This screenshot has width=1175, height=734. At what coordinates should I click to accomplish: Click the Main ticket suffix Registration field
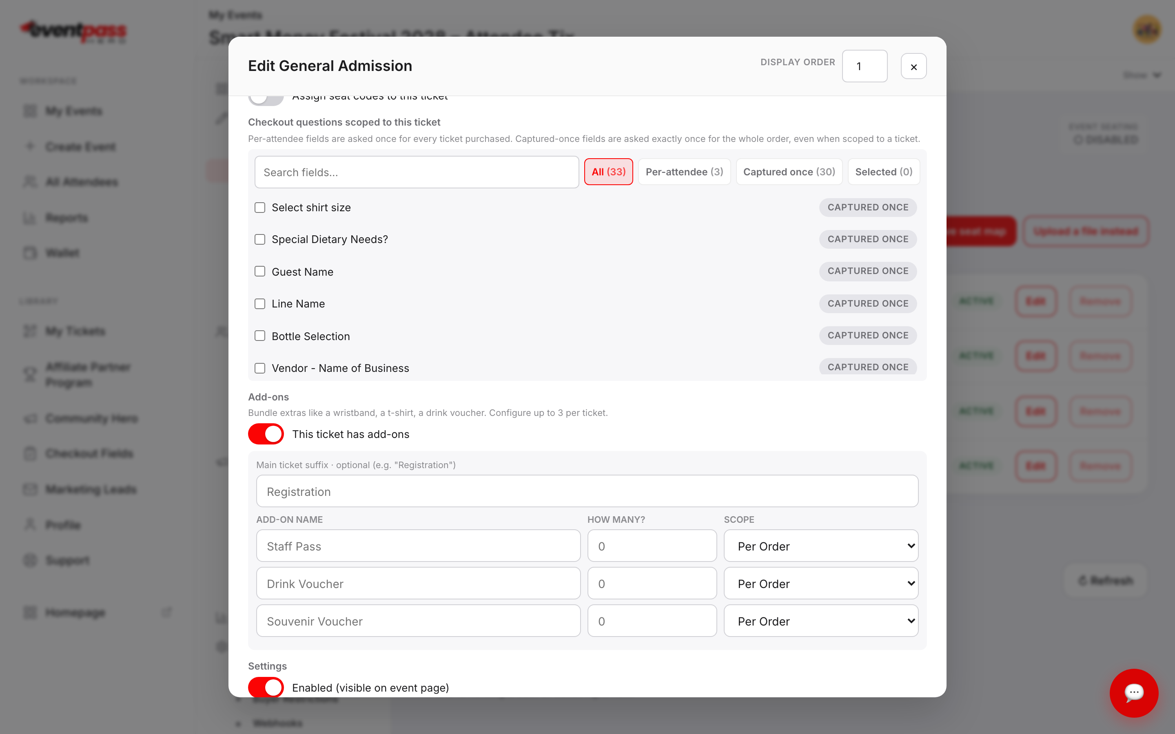(x=587, y=491)
